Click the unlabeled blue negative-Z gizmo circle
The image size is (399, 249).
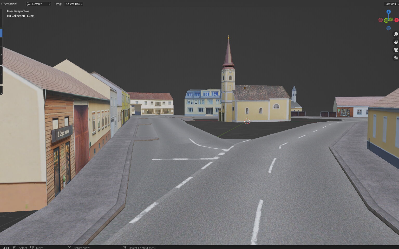388,28
